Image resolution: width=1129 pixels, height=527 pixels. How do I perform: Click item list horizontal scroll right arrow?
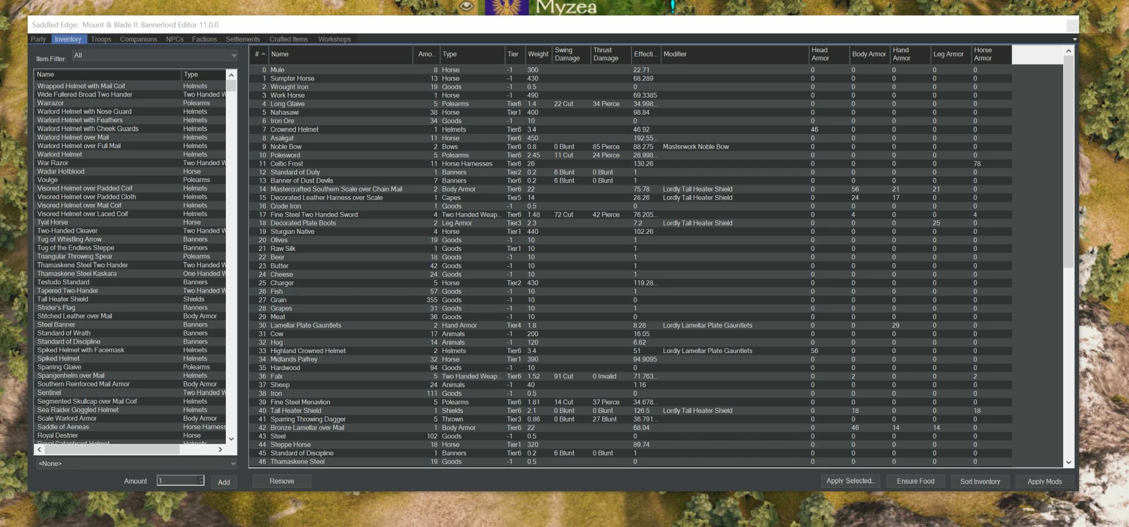[x=221, y=449]
